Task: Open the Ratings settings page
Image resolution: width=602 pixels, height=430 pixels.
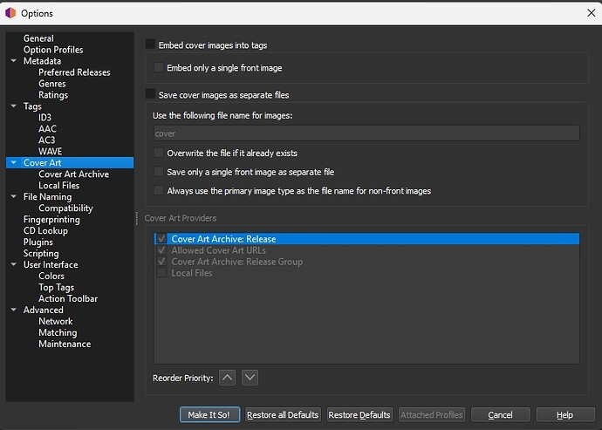Action: click(53, 95)
